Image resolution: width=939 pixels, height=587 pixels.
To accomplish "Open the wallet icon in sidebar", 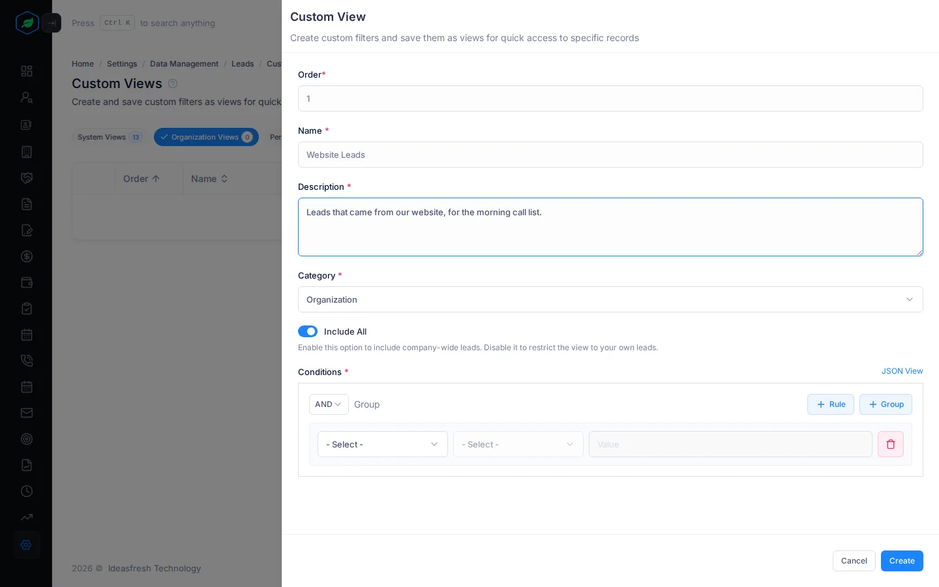I will (x=27, y=282).
